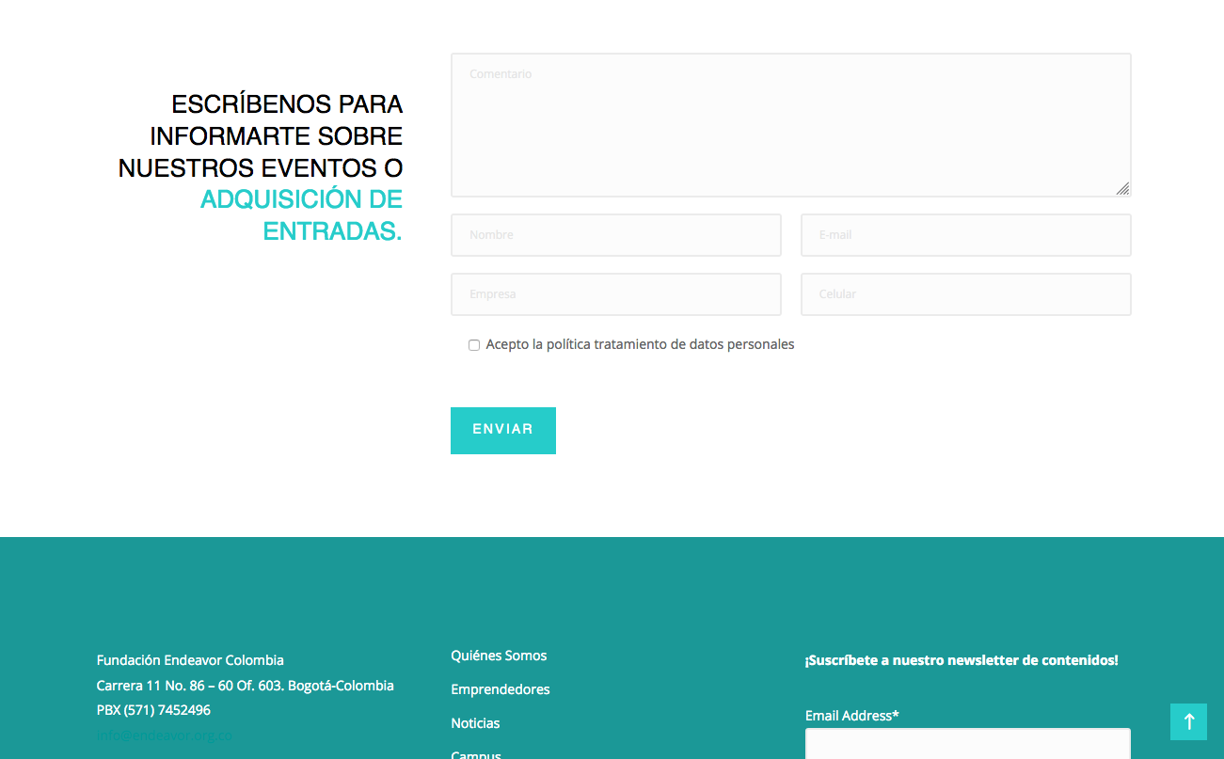Open the Campus footer link
The height and width of the screenshot is (759, 1224).
point(476,754)
